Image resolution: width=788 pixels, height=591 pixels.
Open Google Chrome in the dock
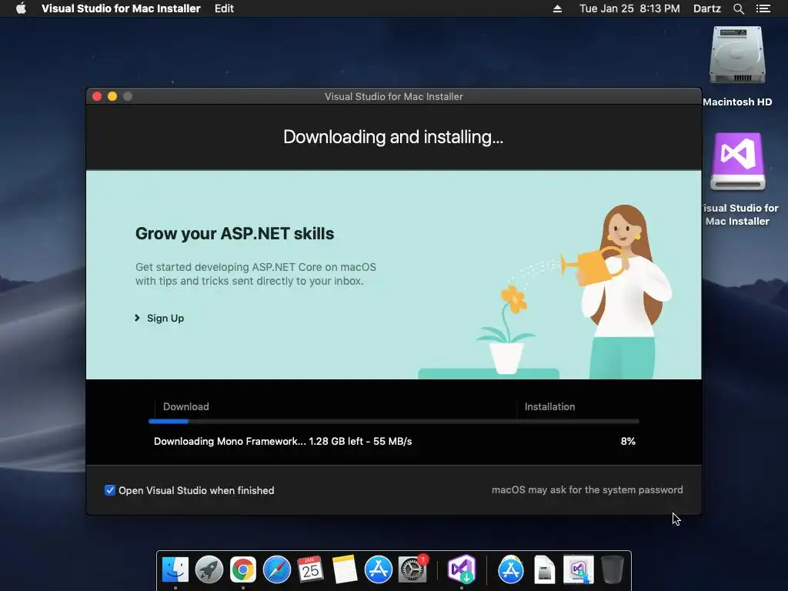pyautogui.click(x=242, y=569)
